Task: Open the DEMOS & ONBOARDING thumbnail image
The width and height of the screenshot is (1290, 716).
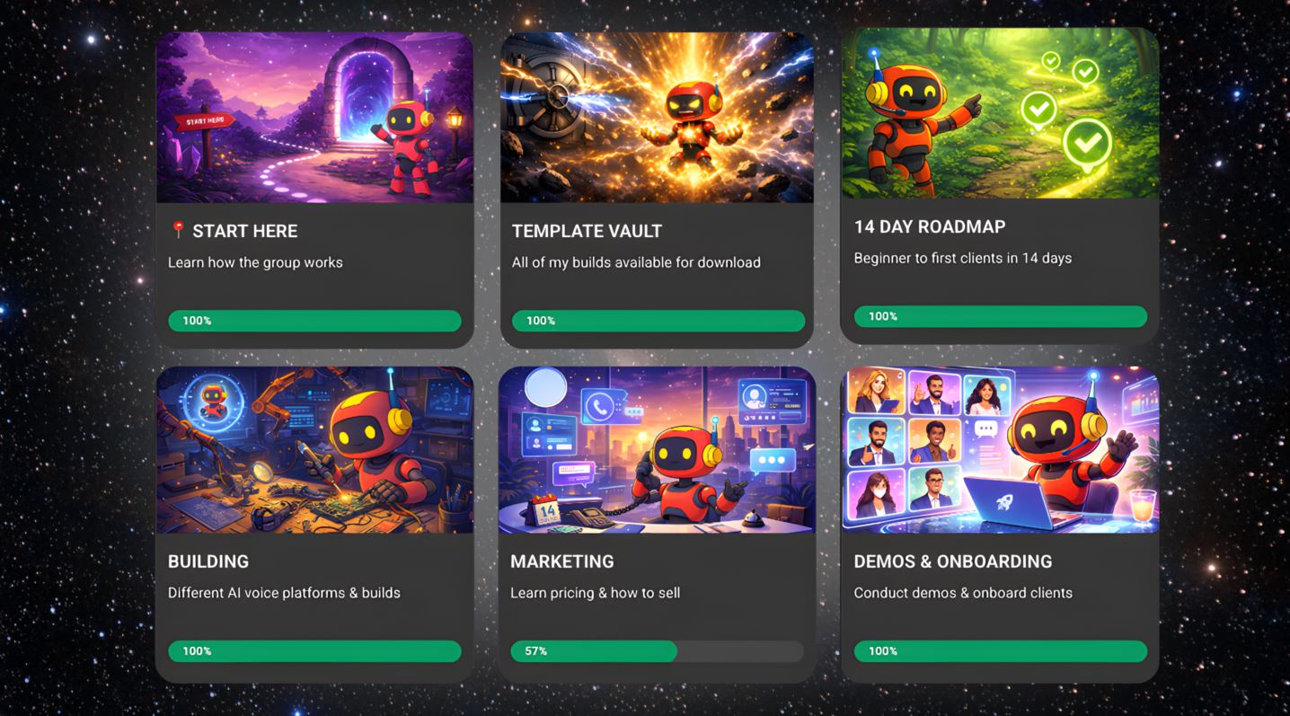Action: point(1000,449)
